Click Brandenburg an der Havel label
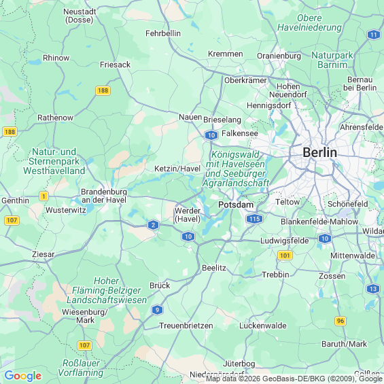Screen dimensions: 384x384 [x=104, y=196]
